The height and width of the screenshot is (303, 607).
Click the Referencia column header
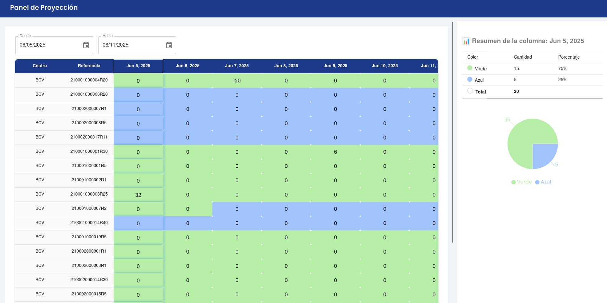[x=89, y=66]
